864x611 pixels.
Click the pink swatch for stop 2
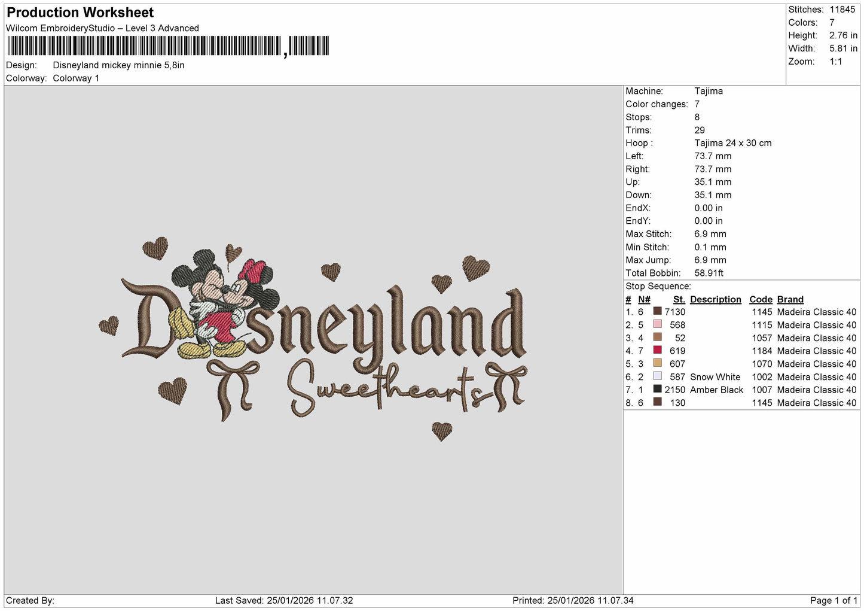click(x=658, y=324)
